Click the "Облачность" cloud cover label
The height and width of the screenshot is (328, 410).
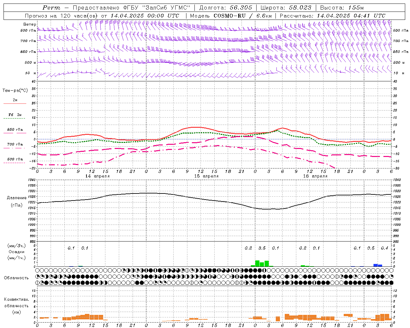[16, 278]
